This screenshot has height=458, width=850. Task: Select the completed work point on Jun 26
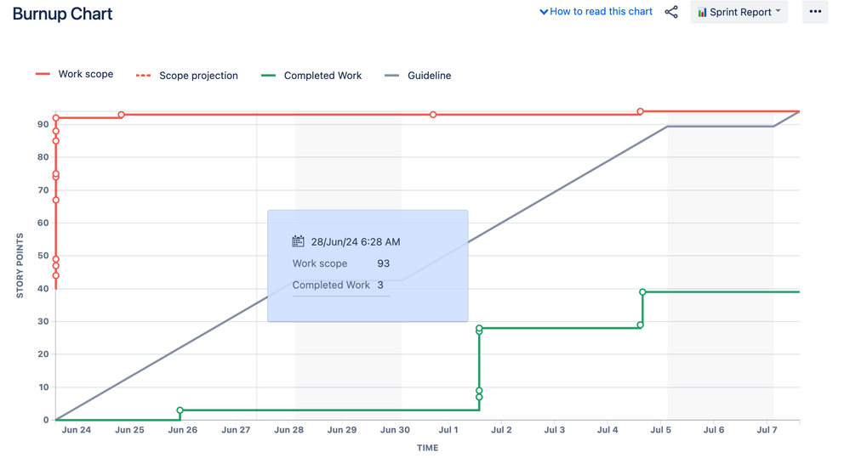click(x=180, y=410)
